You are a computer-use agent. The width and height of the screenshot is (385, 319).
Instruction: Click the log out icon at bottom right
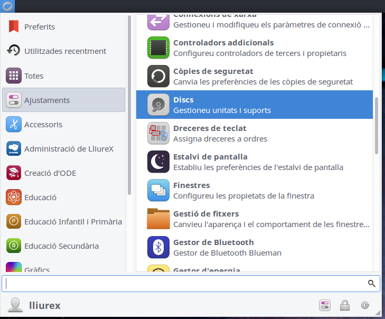pos(365,305)
